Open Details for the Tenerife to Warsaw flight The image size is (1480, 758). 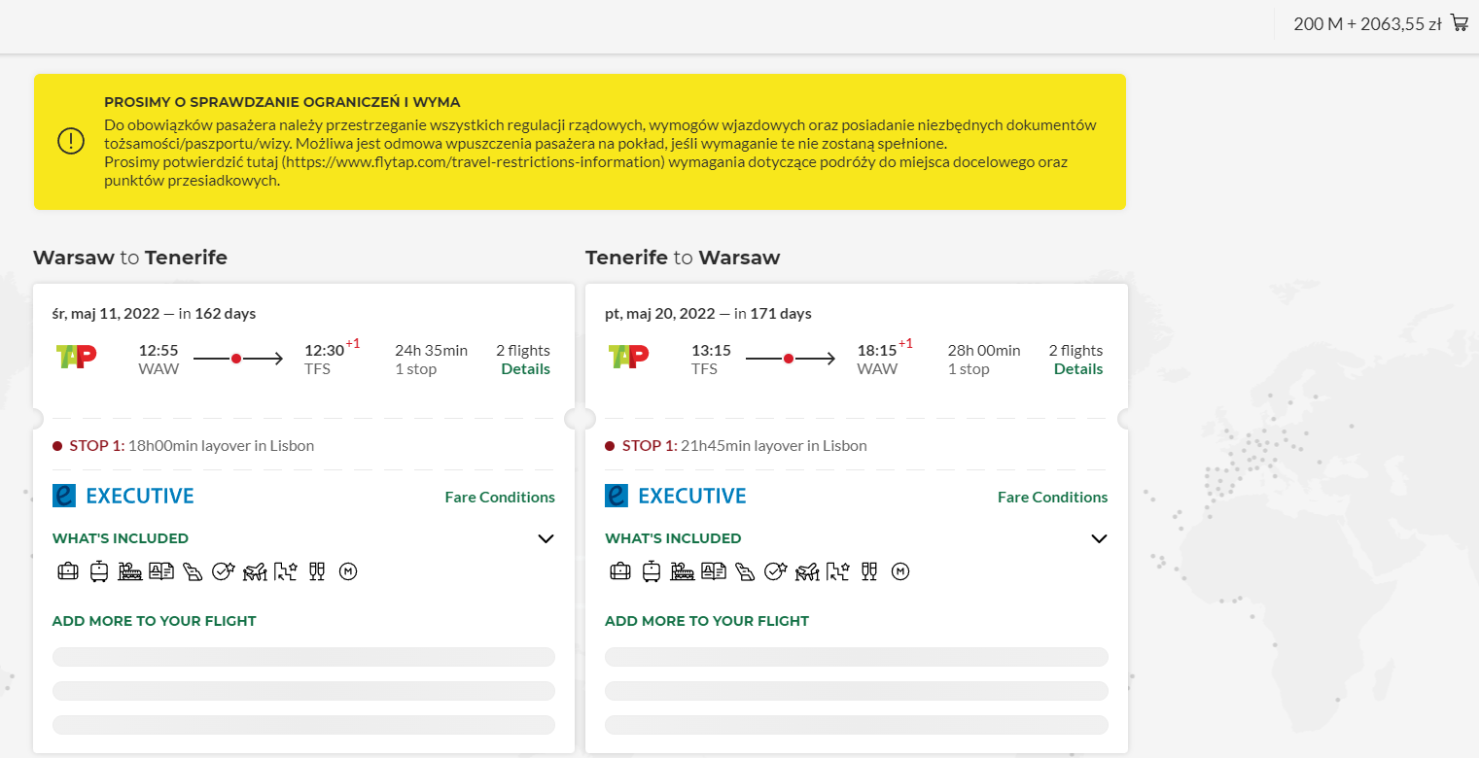click(x=1078, y=369)
